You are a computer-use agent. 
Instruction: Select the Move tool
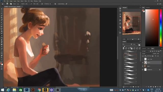2,9
